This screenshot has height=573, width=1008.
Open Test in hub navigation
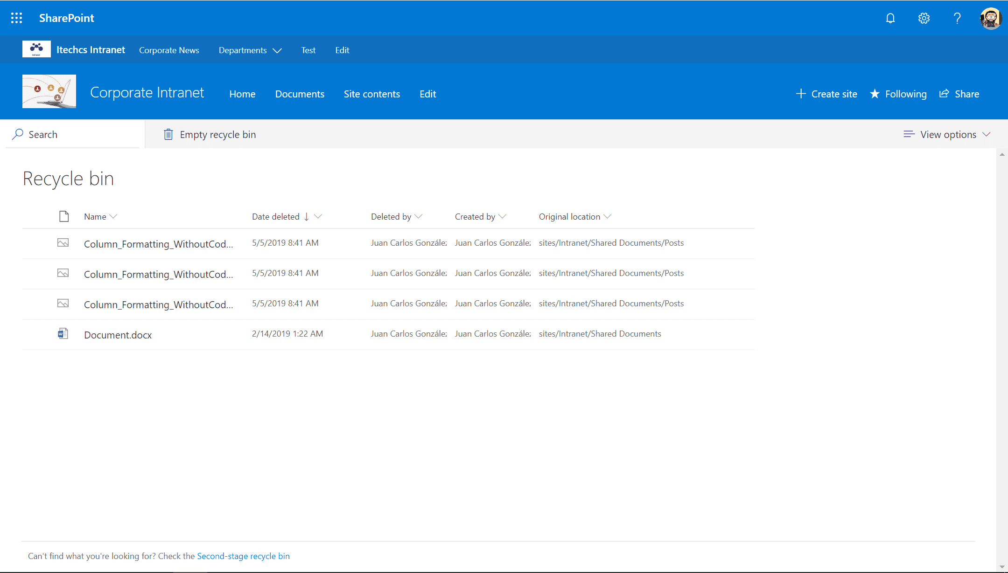click(x=308, y=50)
